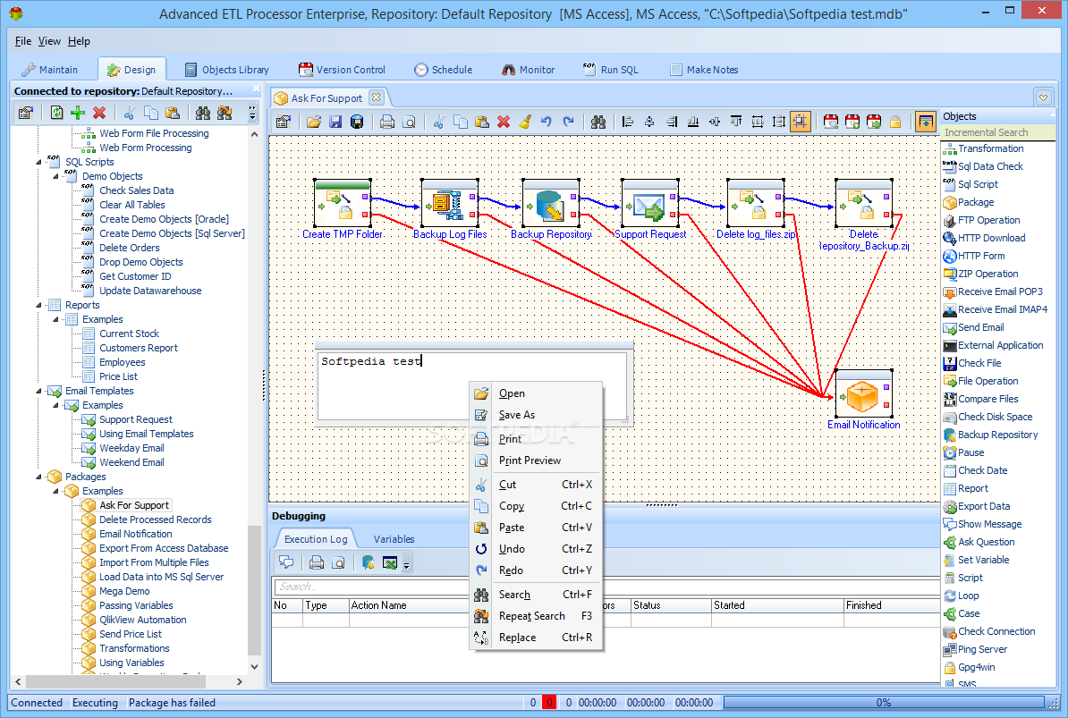Collapse the Email Templates tree node
Image resolution: width=1068 pixels, height=718 pixels.
(x=40, y=392)
